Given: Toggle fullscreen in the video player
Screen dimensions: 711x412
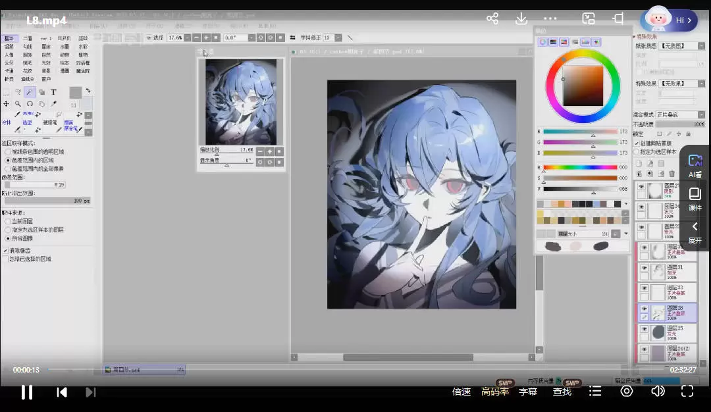Looking at the screenshot, I should (x=687, y=391).
